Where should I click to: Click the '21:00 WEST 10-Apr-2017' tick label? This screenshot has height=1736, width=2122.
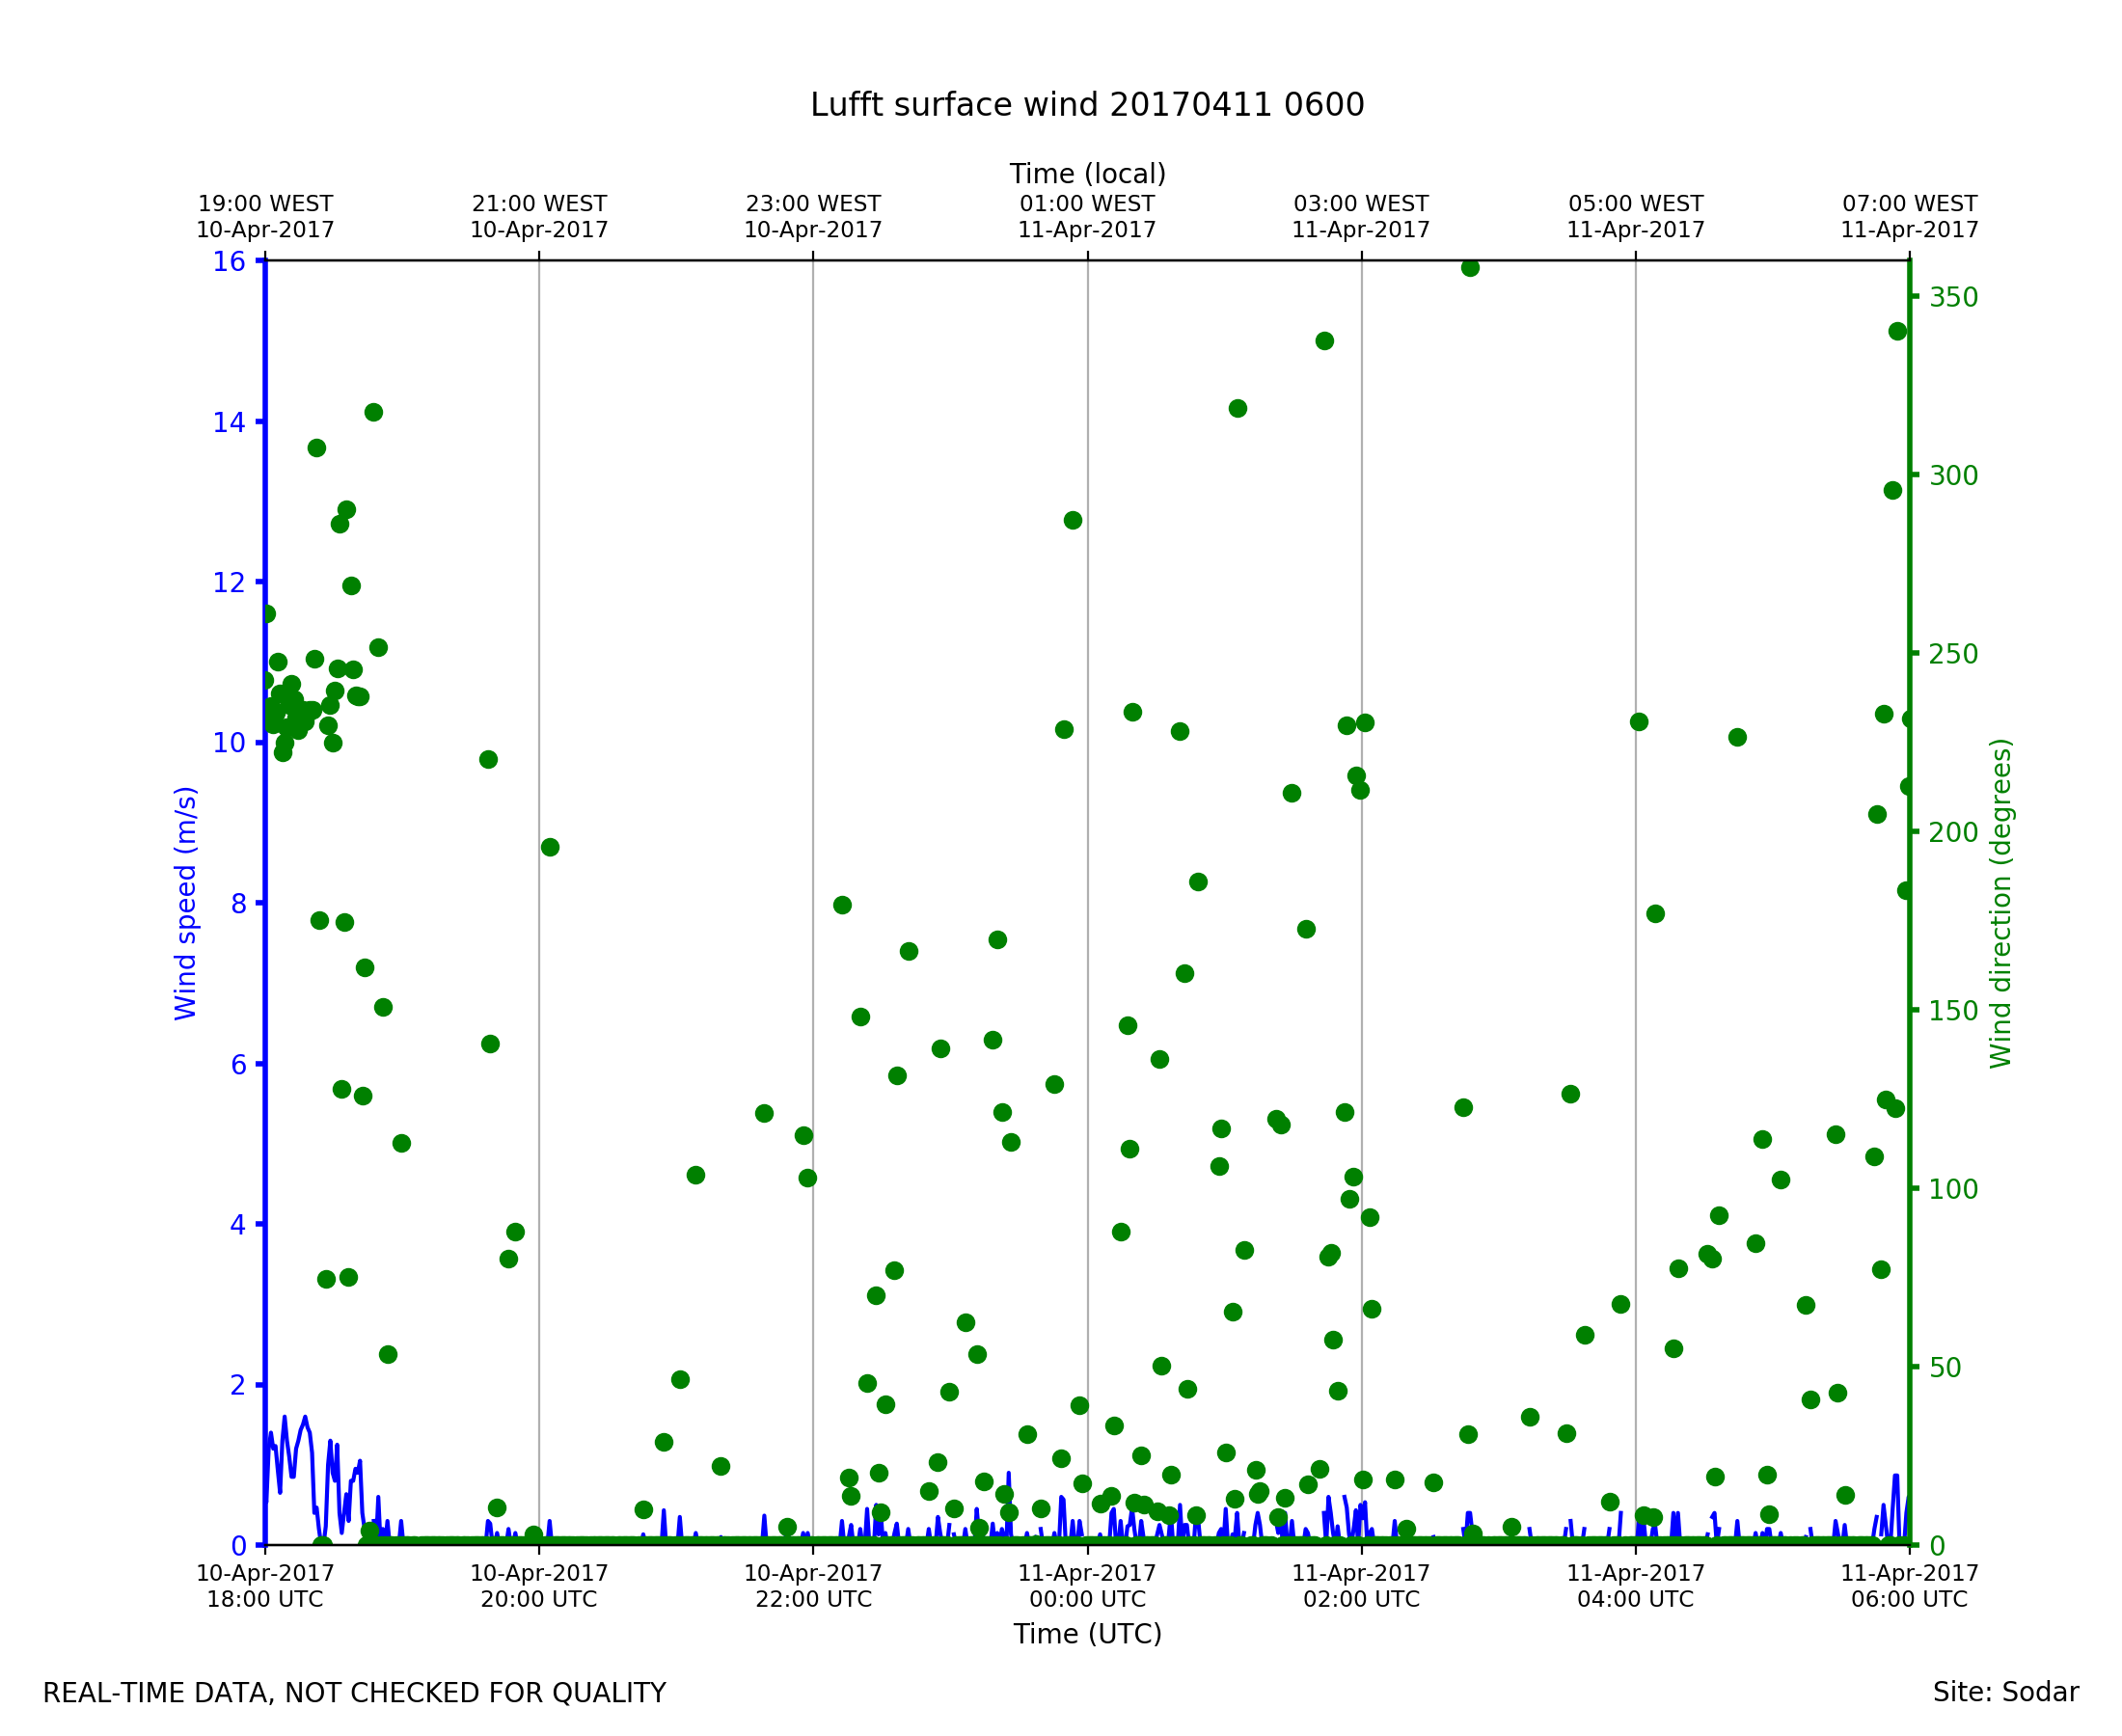[x=539, y=217]
